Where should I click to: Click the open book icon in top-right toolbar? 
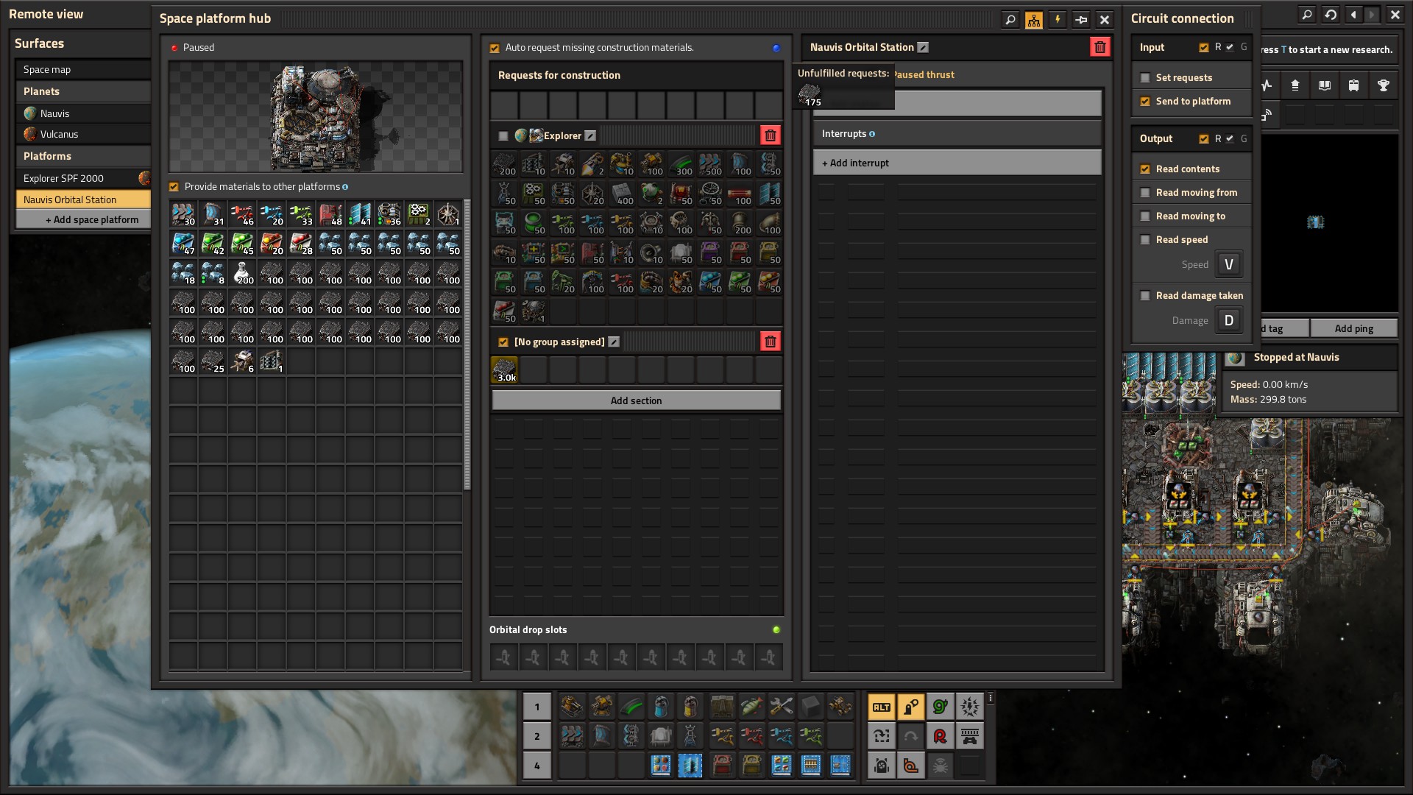pyautogui.click(x=1324, y=85)
